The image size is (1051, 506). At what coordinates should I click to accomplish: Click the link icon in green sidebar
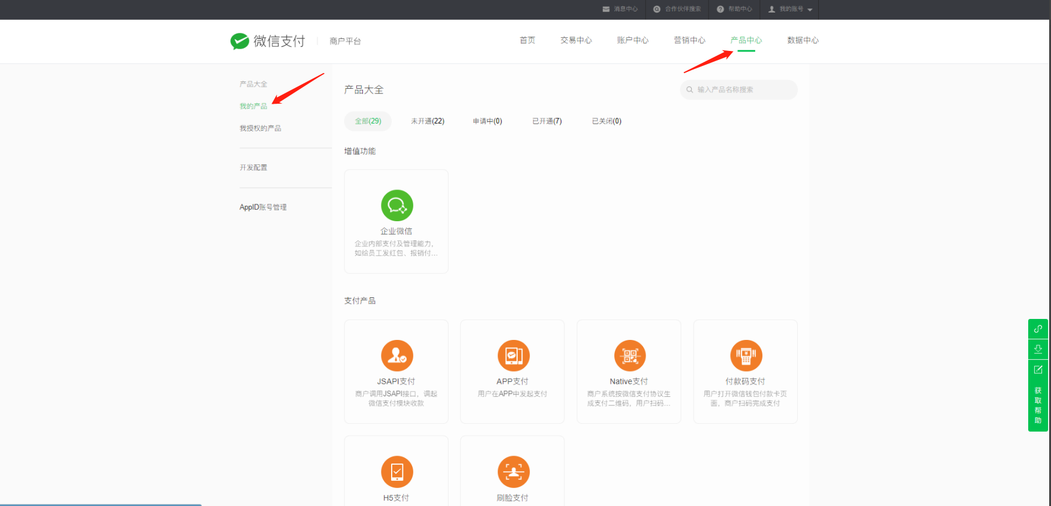(x=1038, y=329)
